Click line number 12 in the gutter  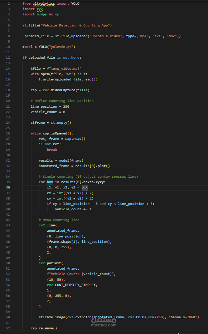8,58
